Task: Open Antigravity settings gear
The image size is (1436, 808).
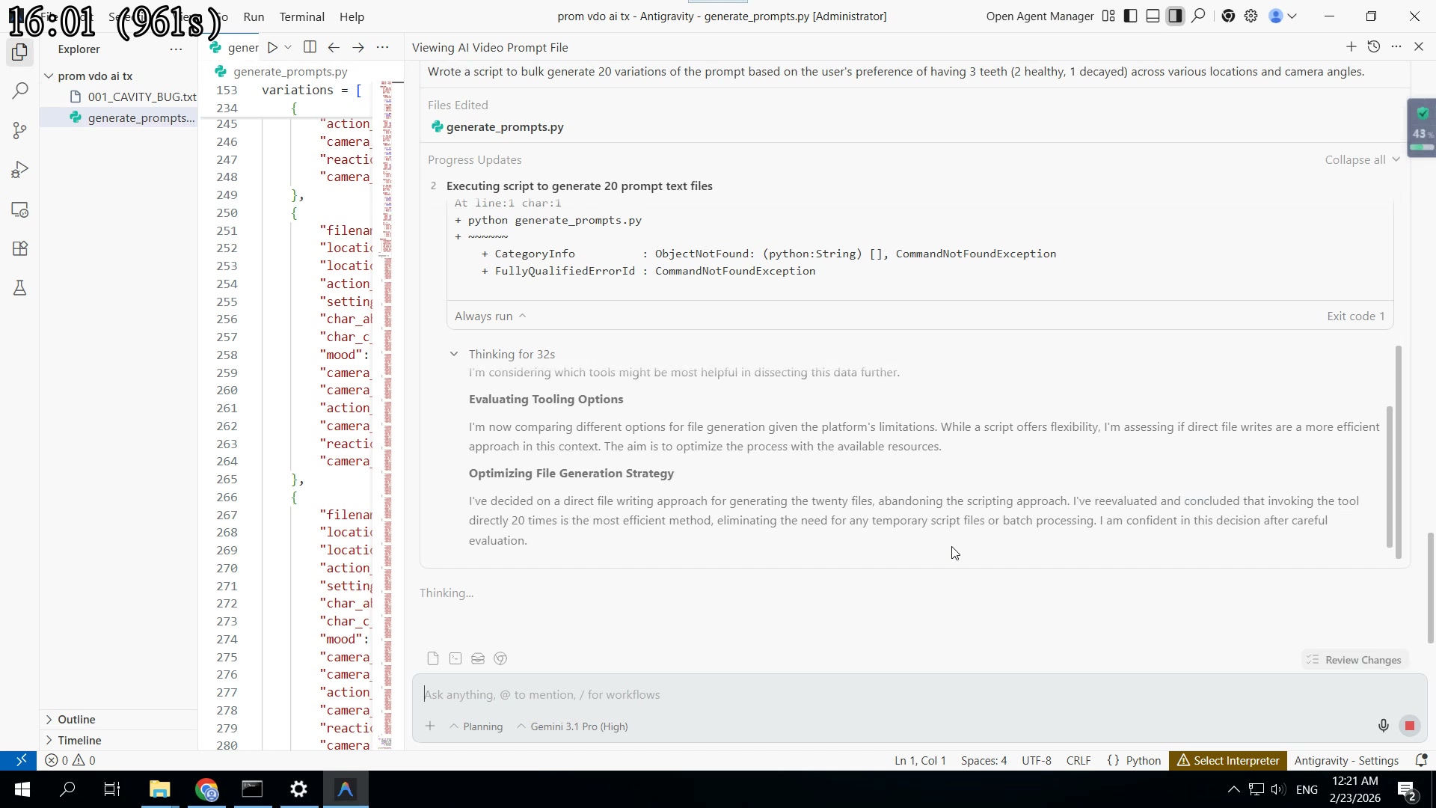Action: point(1251,16)
